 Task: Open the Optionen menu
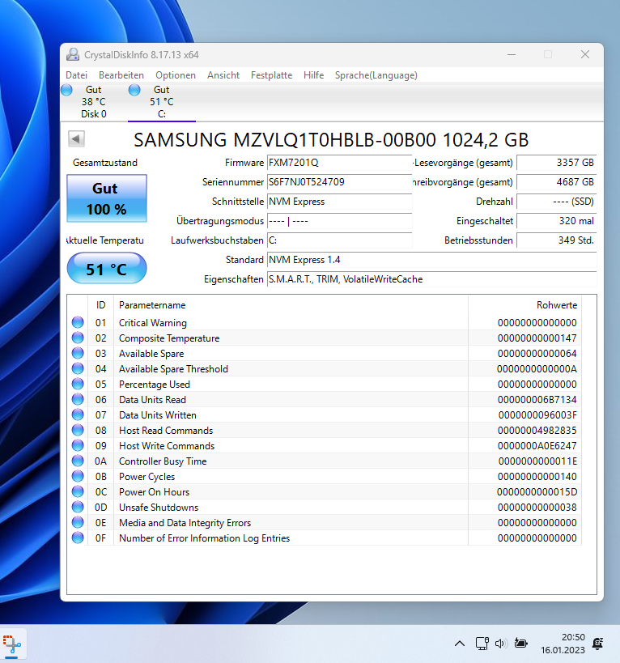click(x=176, y=74)
